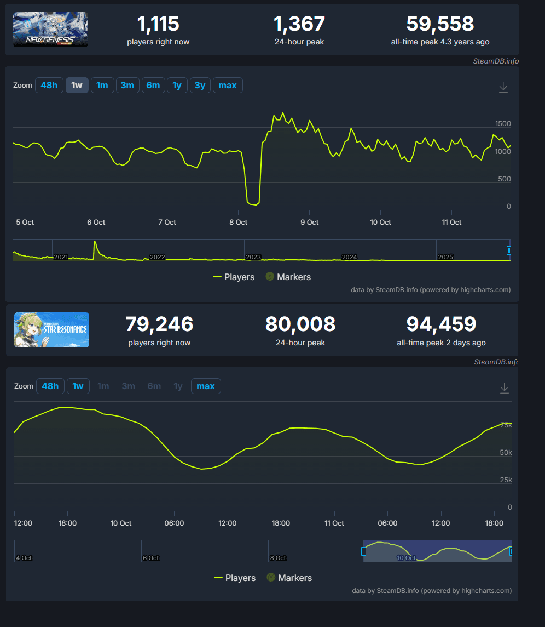Click the 2023 marker in New Genesis navigator
This screenshot has height=627, width=545.
click(x=253, y=256)
